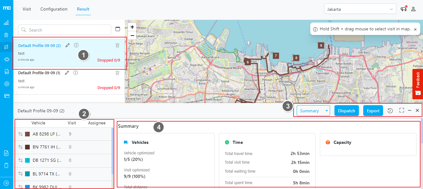
Task: Click swap arrows for vehicle BN 7761 IH
Action: [x=20, y=147]
